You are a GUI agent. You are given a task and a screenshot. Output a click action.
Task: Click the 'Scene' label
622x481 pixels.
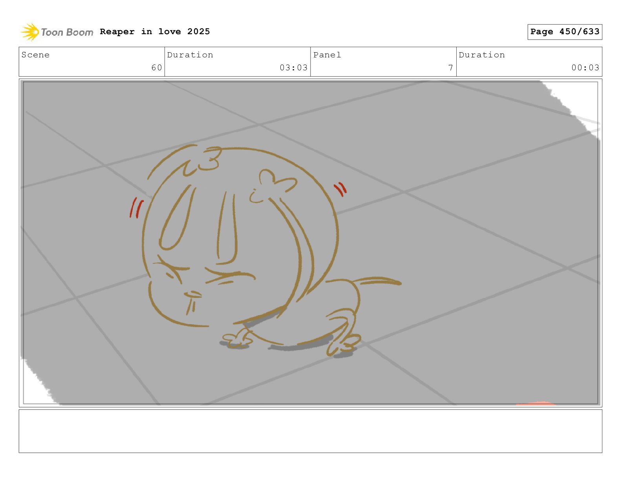point(36,55)
